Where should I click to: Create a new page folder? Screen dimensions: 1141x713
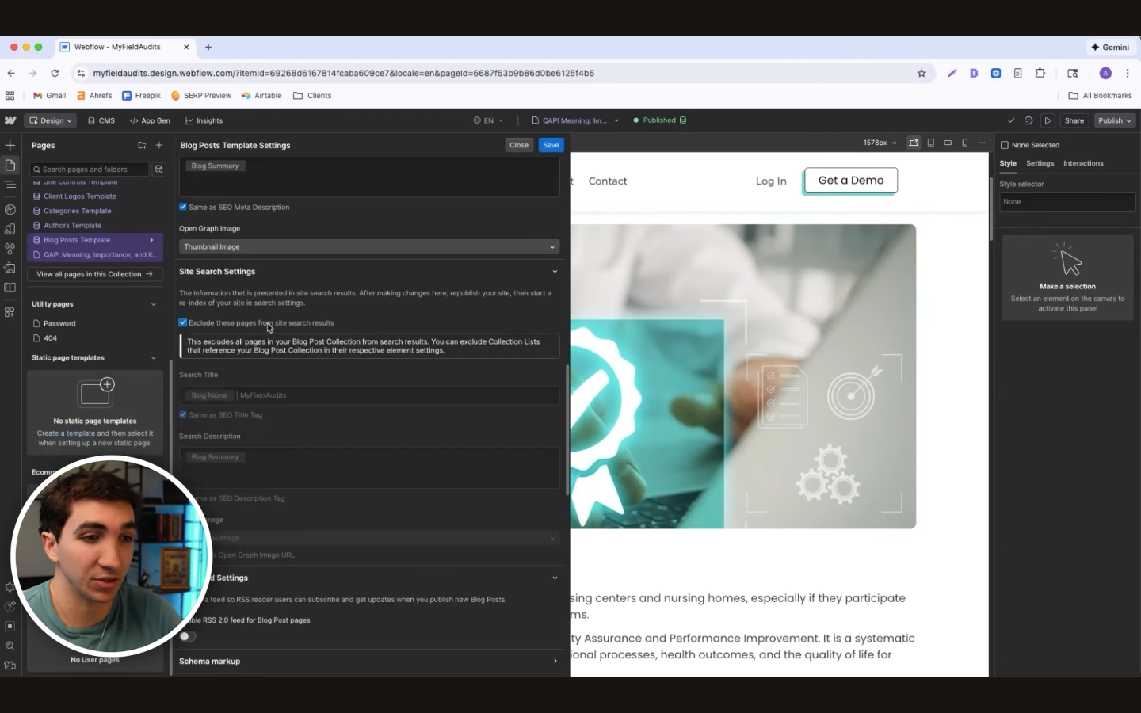click(x=142, y=145)
